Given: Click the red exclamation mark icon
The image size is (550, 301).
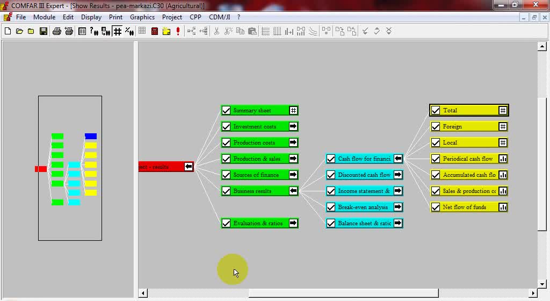Looking at the screenshot, I should (x=178, y=31).
